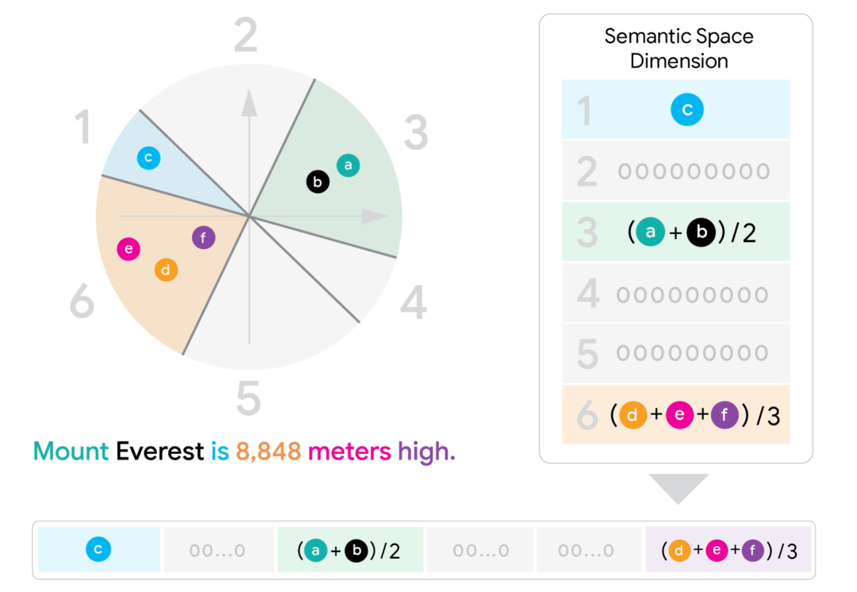Click the purple f dot in the circle

pyautogui.click(x=203, y=238)
